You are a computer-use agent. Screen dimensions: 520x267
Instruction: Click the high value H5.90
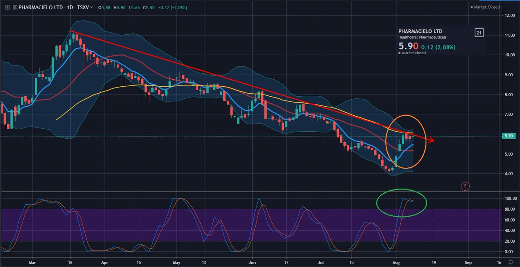click(x=119, y=7)
